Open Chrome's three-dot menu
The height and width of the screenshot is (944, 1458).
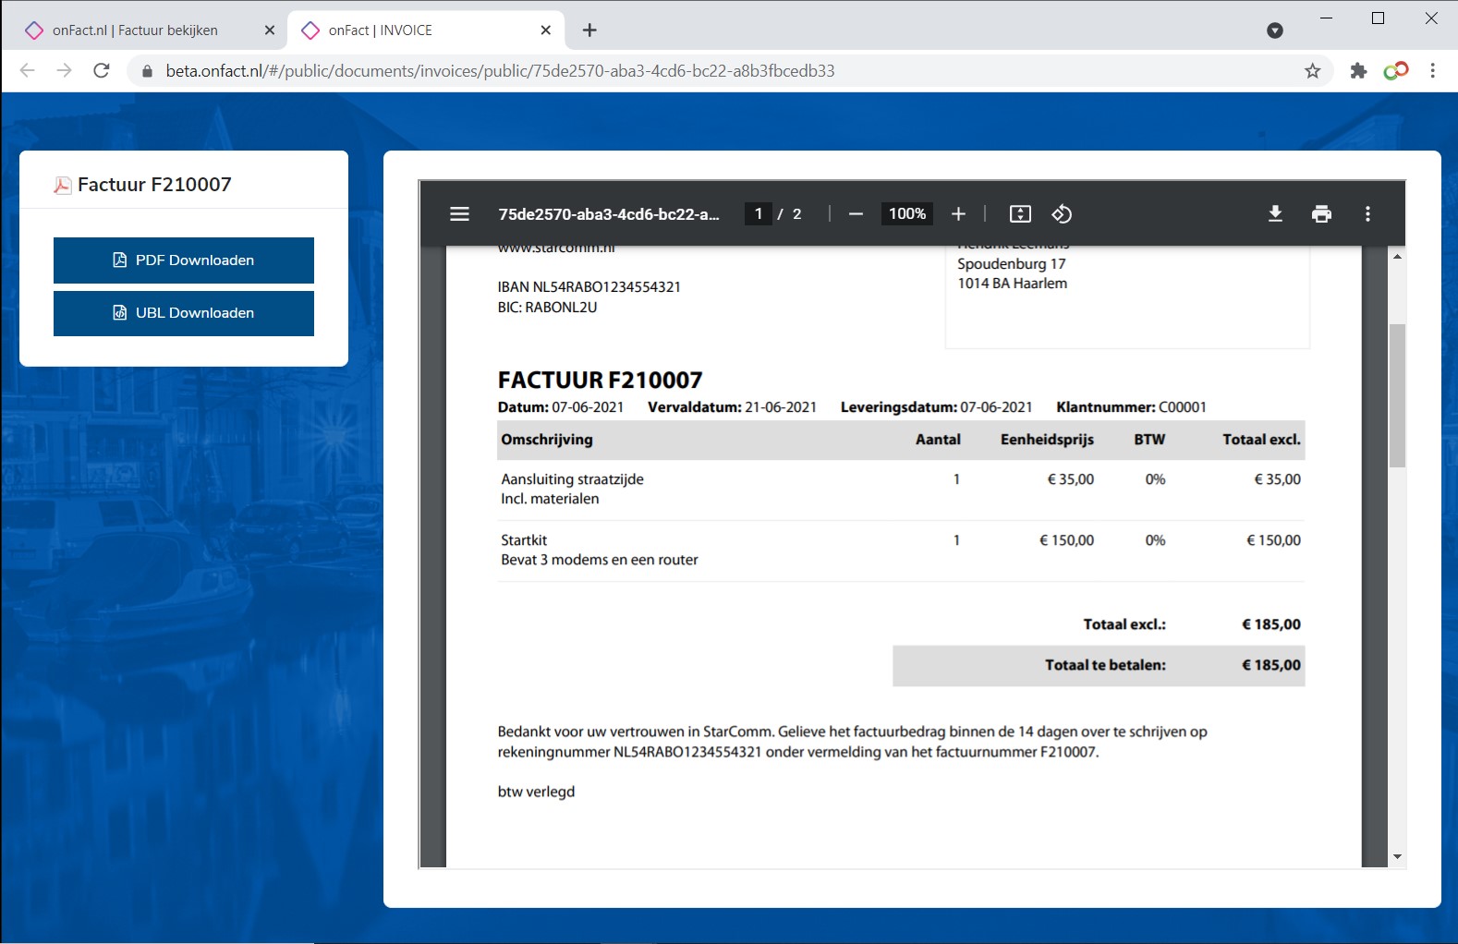point(1432,71)
